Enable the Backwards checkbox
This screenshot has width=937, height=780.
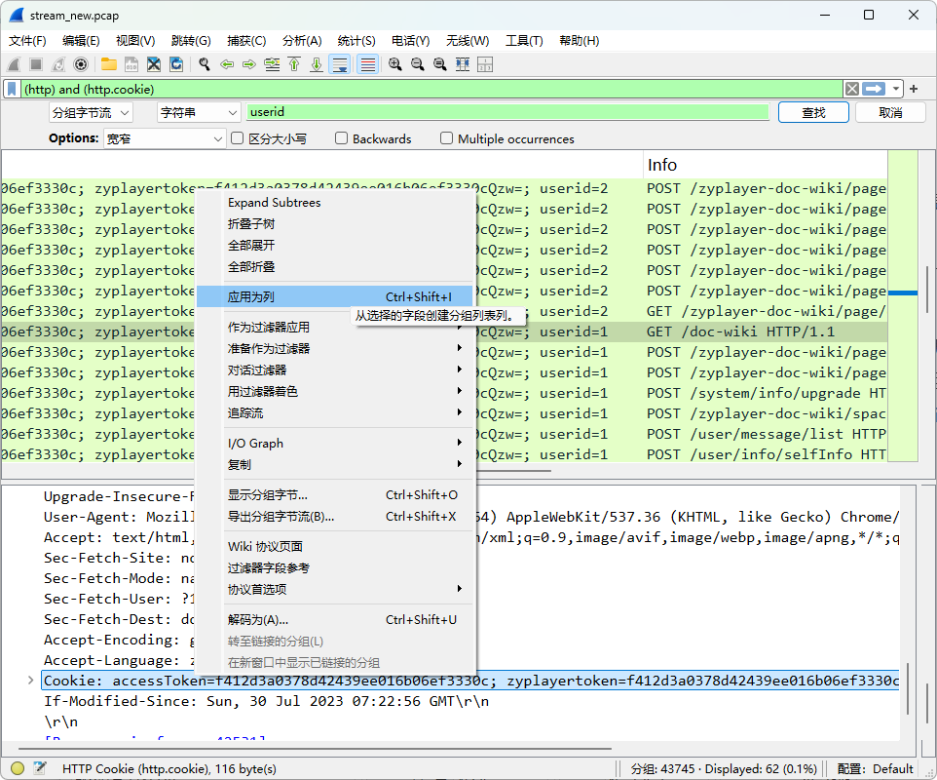coord(341,138)
